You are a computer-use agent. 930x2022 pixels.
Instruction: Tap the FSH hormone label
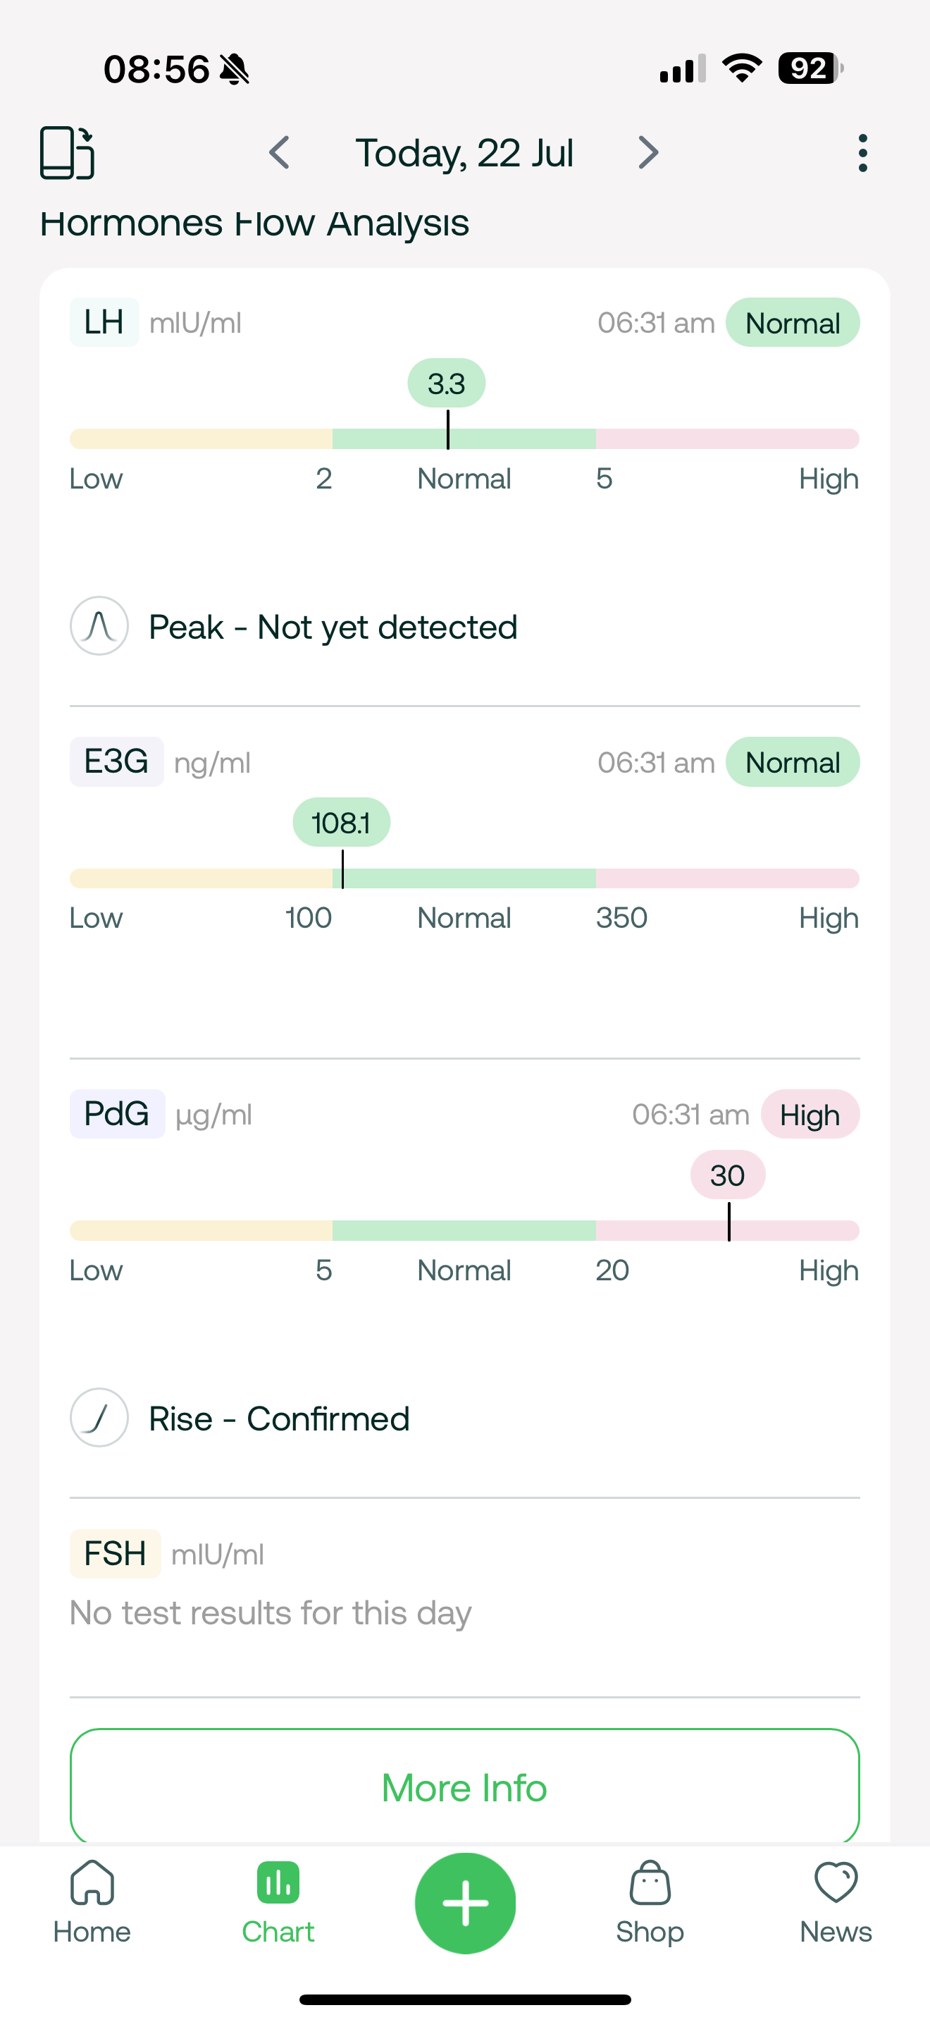[x=116, y=1553]
